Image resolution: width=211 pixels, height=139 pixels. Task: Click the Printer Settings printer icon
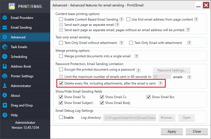pos(5,76)
